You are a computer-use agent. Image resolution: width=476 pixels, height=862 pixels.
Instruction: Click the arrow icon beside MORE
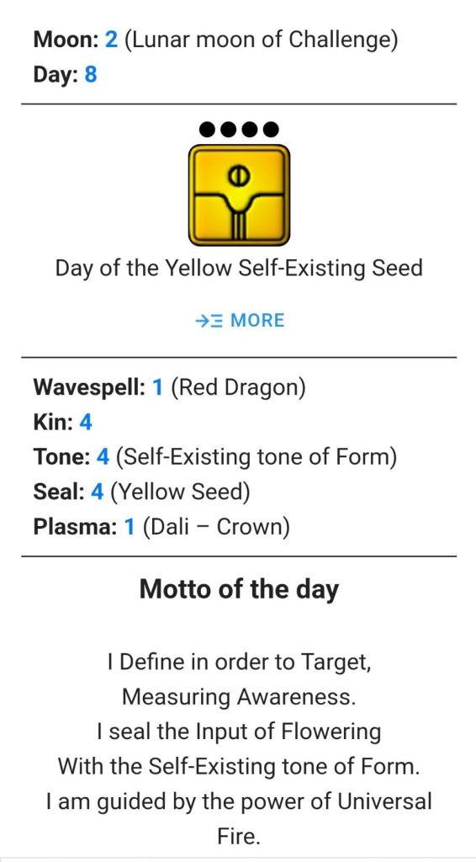209,320
